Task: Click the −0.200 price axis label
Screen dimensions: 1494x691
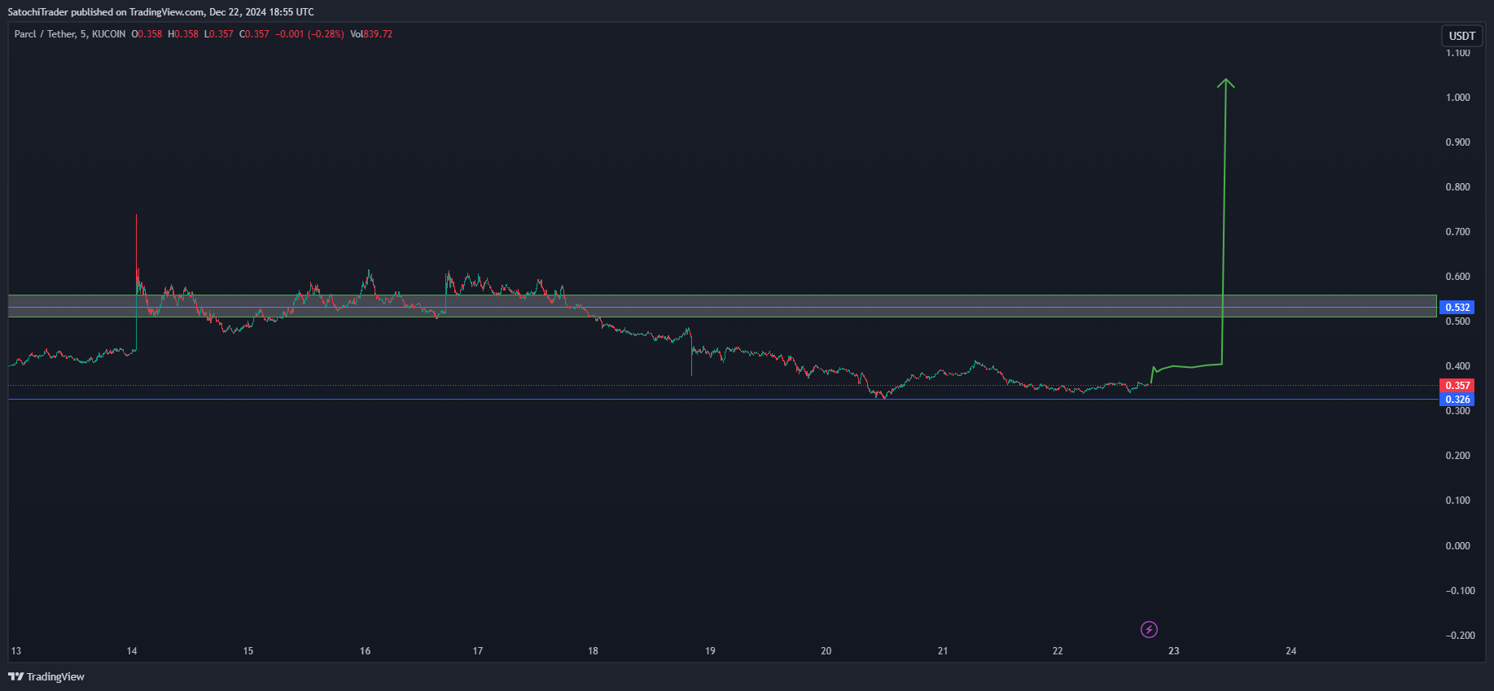Action: point(1460,636)
